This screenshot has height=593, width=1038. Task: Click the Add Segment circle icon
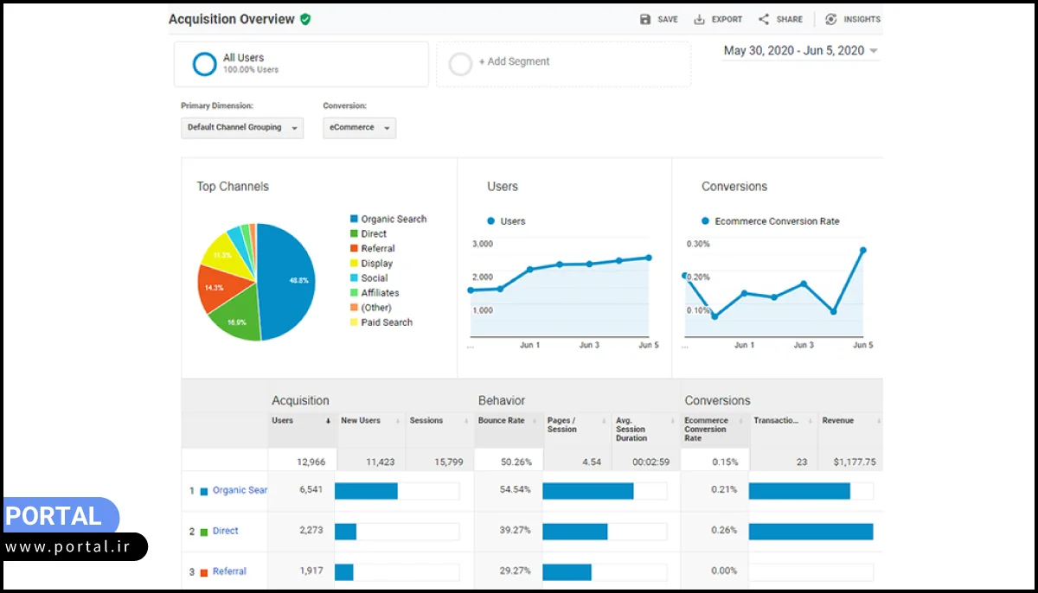pos(461,63)
